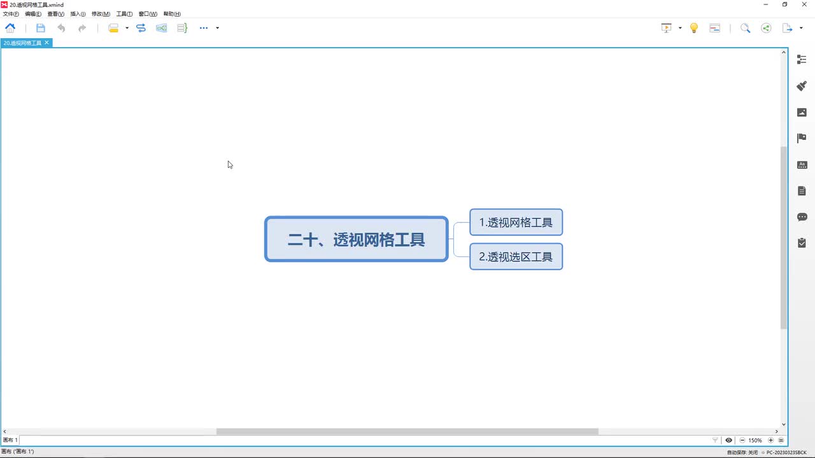
Task: Open the outline panel in right sidebar
Action: click(802, 59)
